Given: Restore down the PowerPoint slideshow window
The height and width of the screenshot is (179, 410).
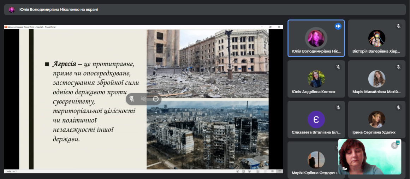Looking at the screenshot, I should [271, 27].
